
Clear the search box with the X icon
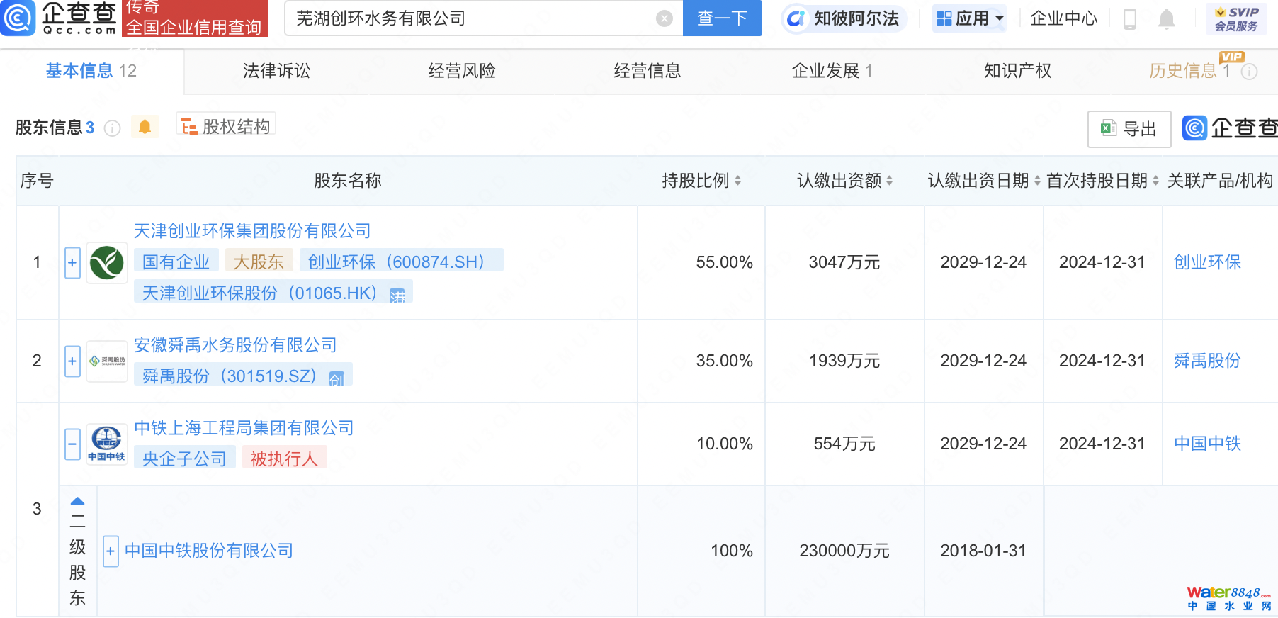[x=664, y=18]
